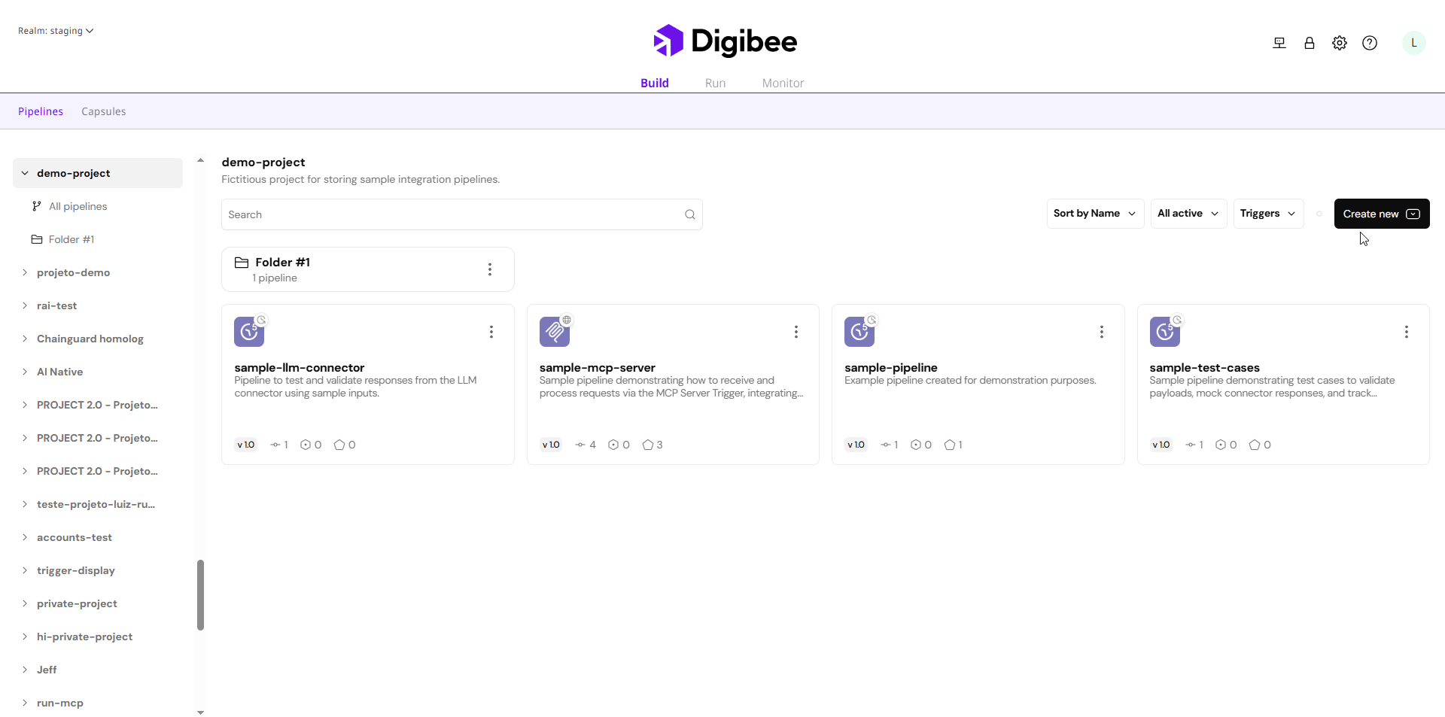Click the sample-test-cases pipeline icon
The width and height of the screenshot is (1445, 717).
[1164, 332]
